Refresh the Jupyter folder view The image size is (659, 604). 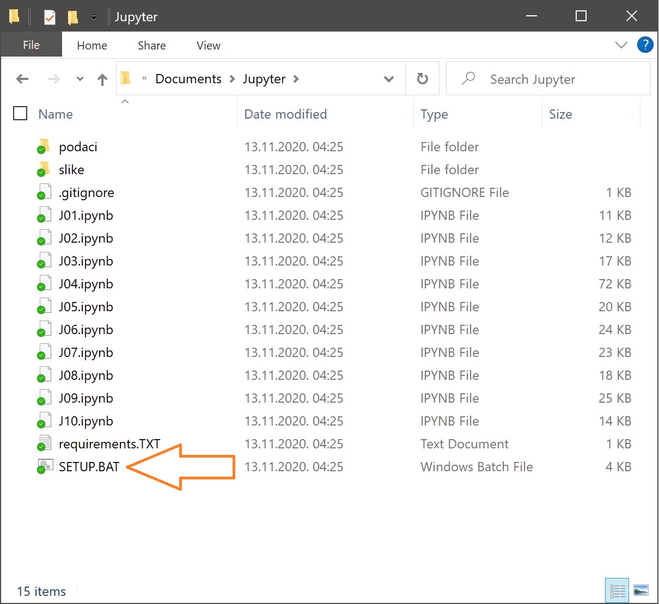[422, 79]
